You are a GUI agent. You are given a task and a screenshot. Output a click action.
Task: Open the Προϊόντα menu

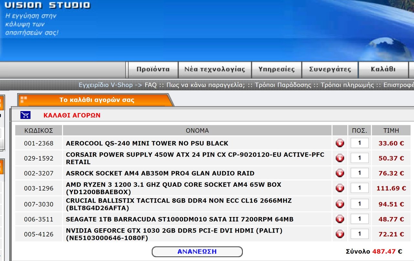point(153,69)
